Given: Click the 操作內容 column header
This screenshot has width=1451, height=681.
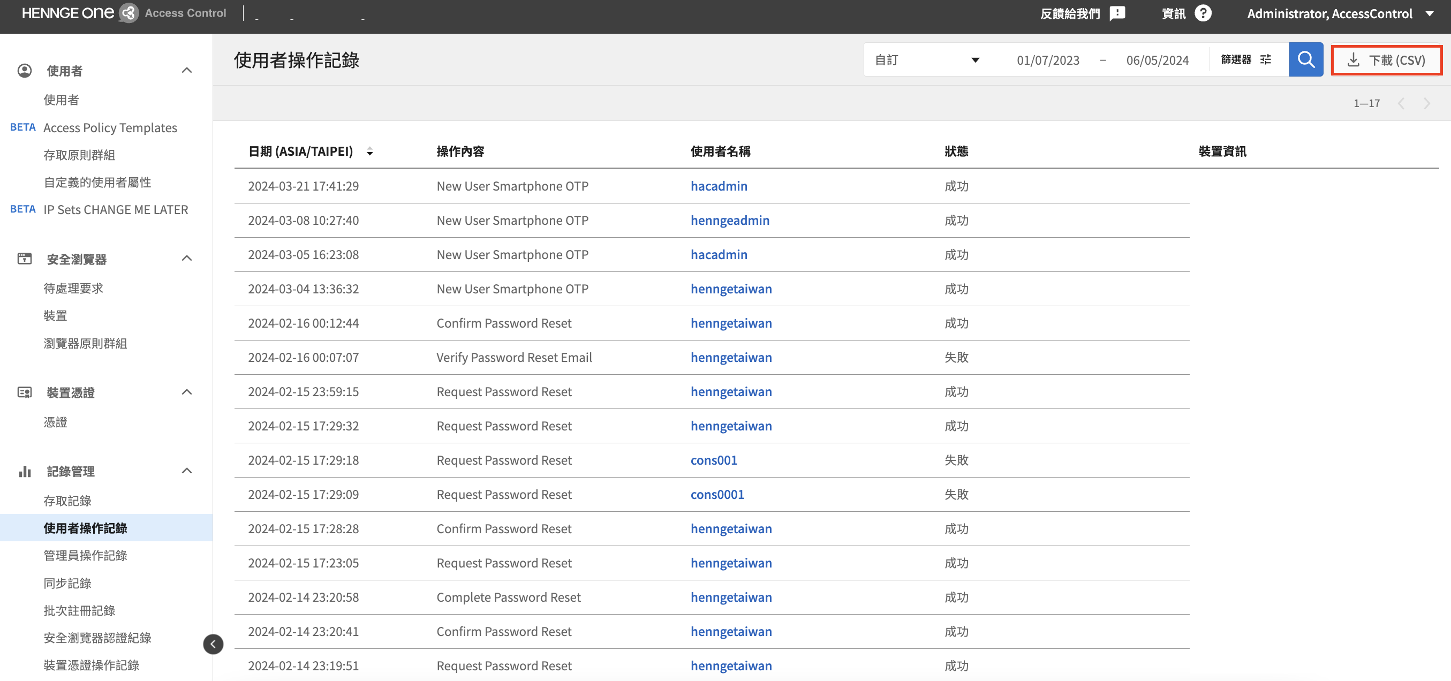Looking at the screenshot, I should [x=460, y=152].
